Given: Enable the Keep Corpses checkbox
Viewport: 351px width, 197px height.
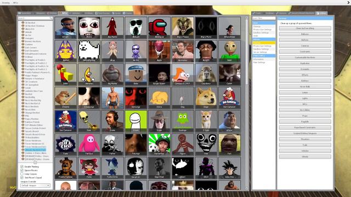Looking at the screenshot, I should point(22,174).
